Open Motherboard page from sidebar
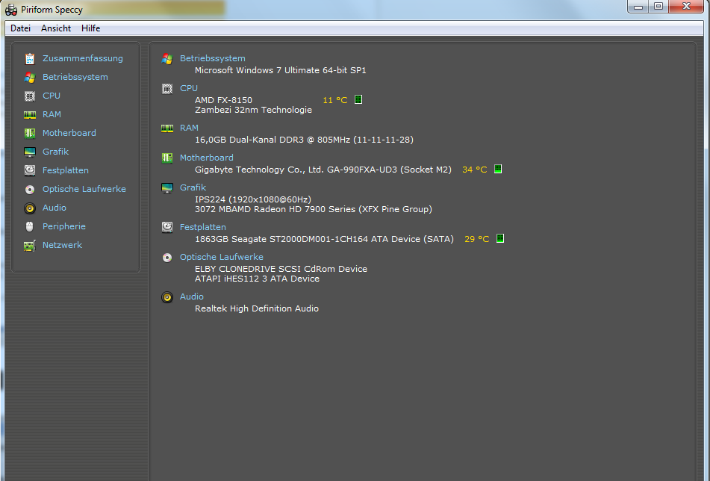 coord(69,133)
